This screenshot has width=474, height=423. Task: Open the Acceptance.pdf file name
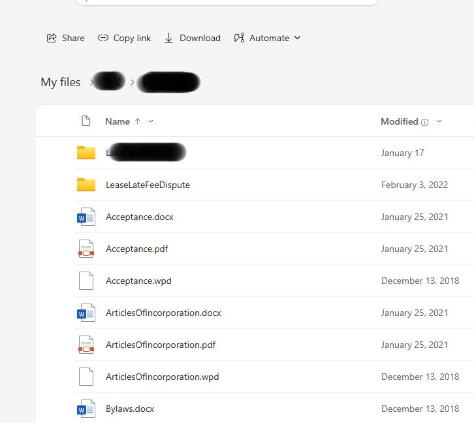136,249
